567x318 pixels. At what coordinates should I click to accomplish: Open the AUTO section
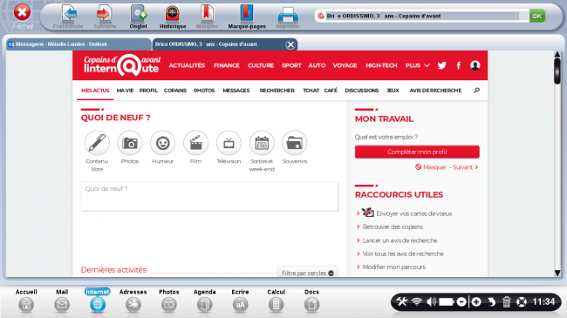(x=317, y=65)
